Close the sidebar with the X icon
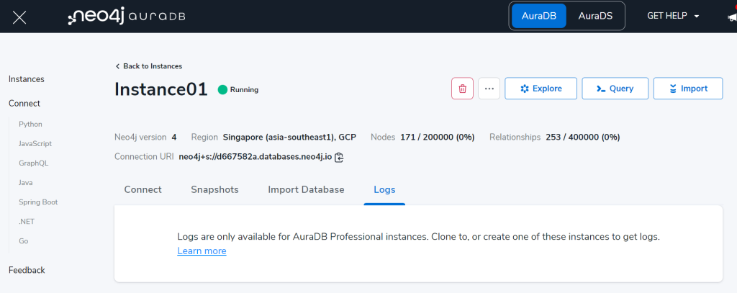 19,17
